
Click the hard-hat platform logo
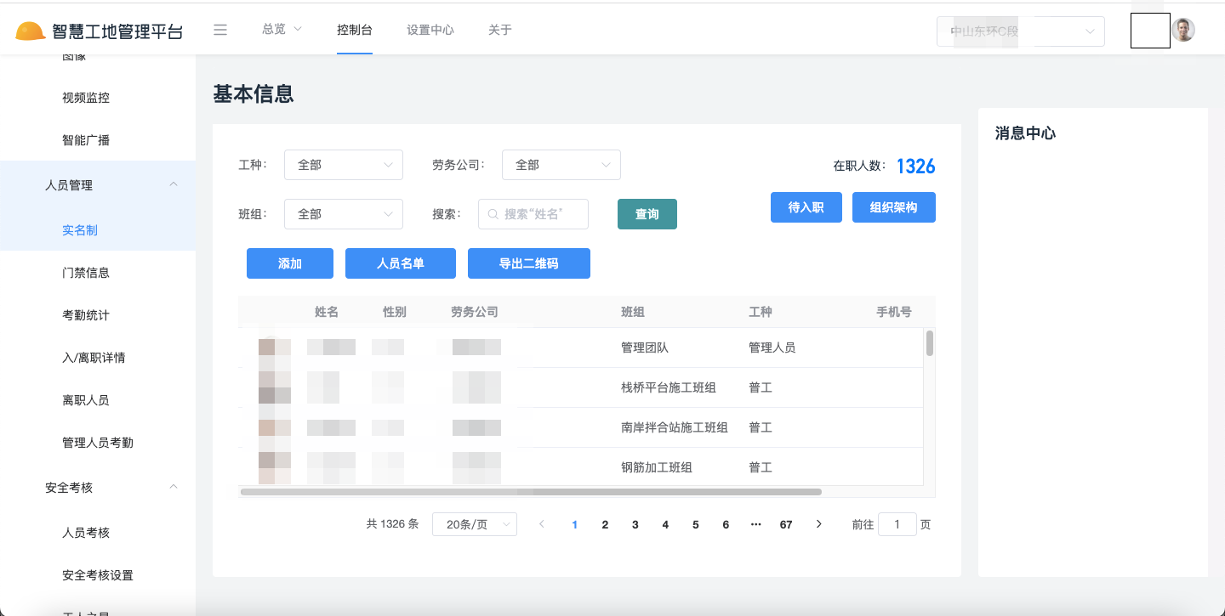point(31,31)
